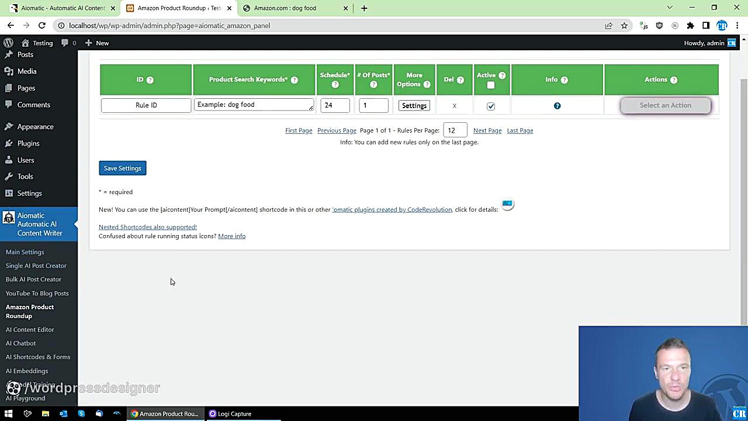Click the help icon next to Del header
This screenshot has width=748, height=421.
(x=460, y=80)
